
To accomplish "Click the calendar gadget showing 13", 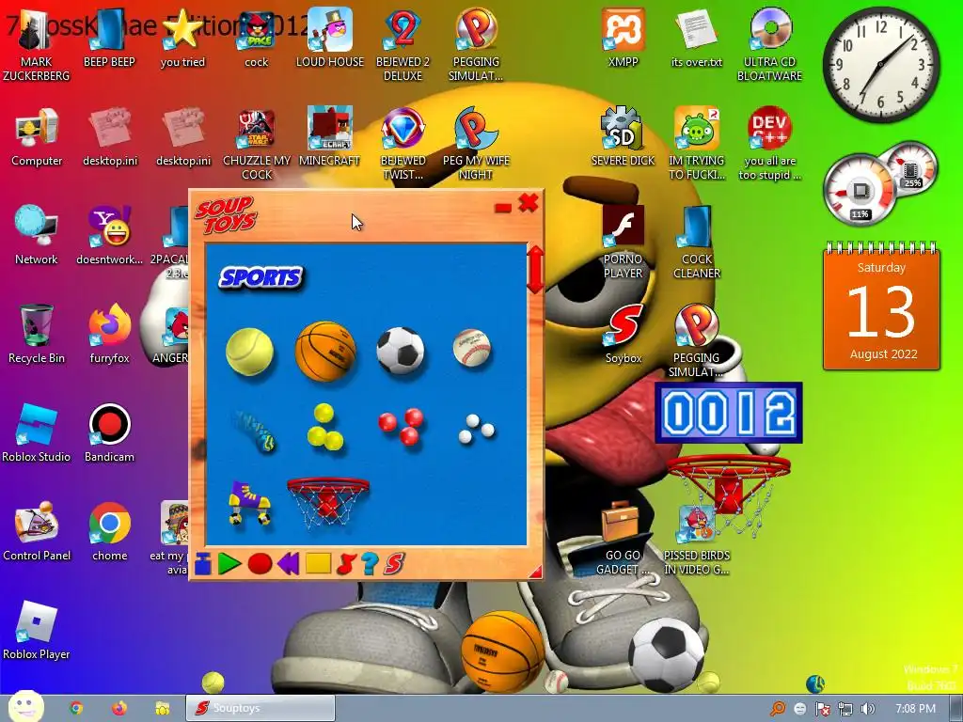I will tap(881, 307).
